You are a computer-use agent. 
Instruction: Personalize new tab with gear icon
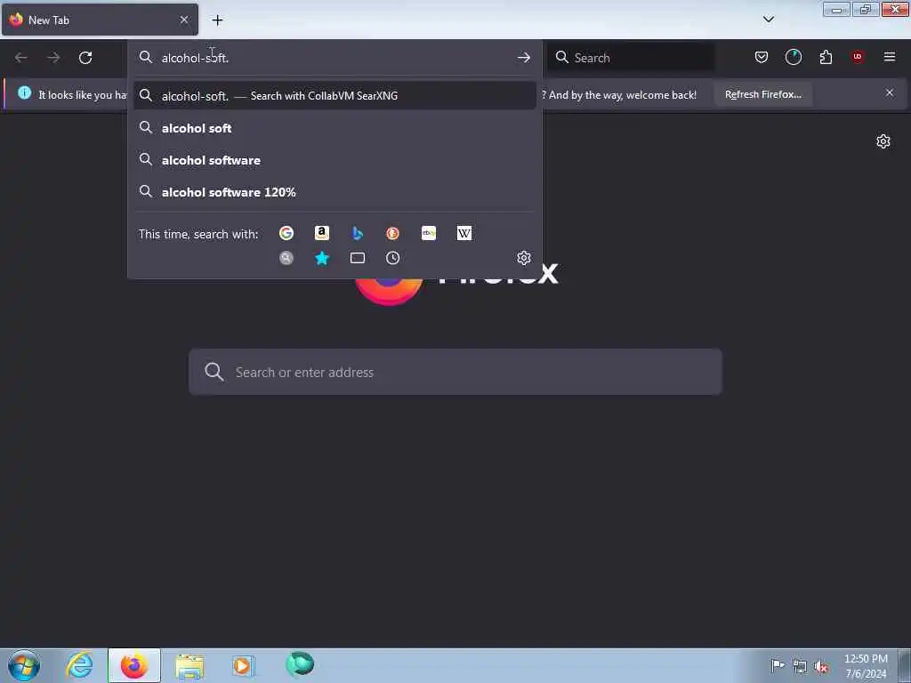point(883,141)
